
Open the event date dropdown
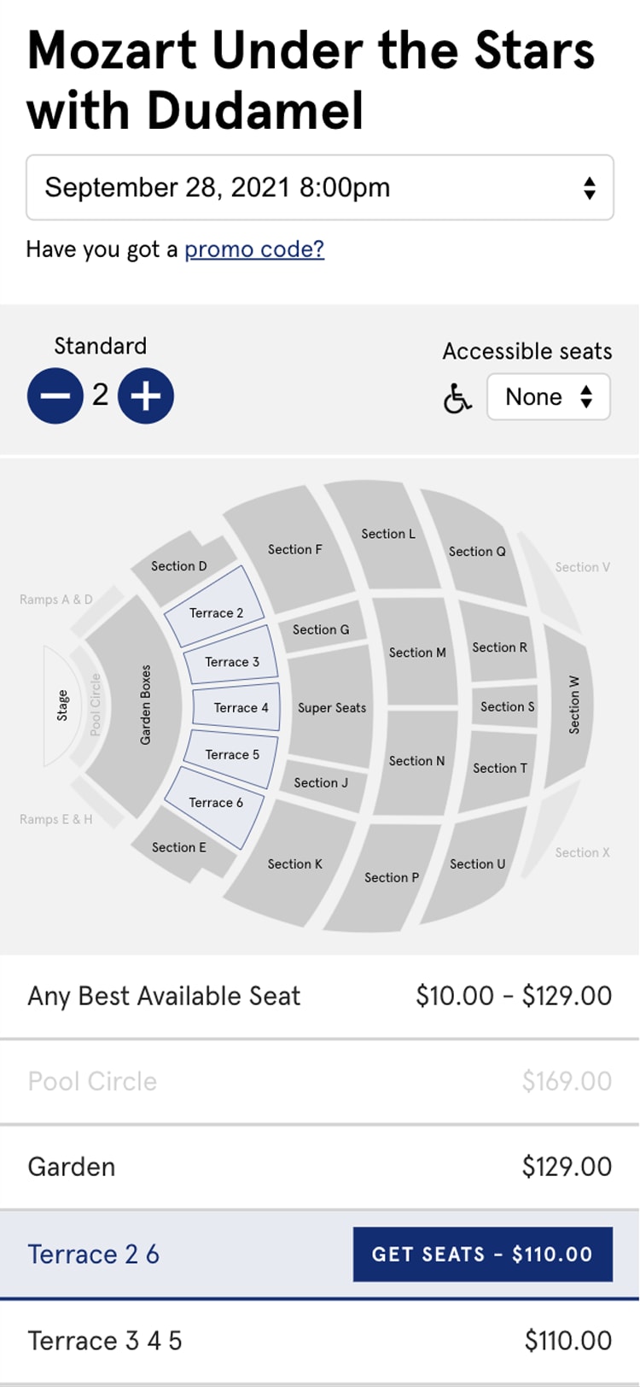pyautogui.click(x=320, y=188)
